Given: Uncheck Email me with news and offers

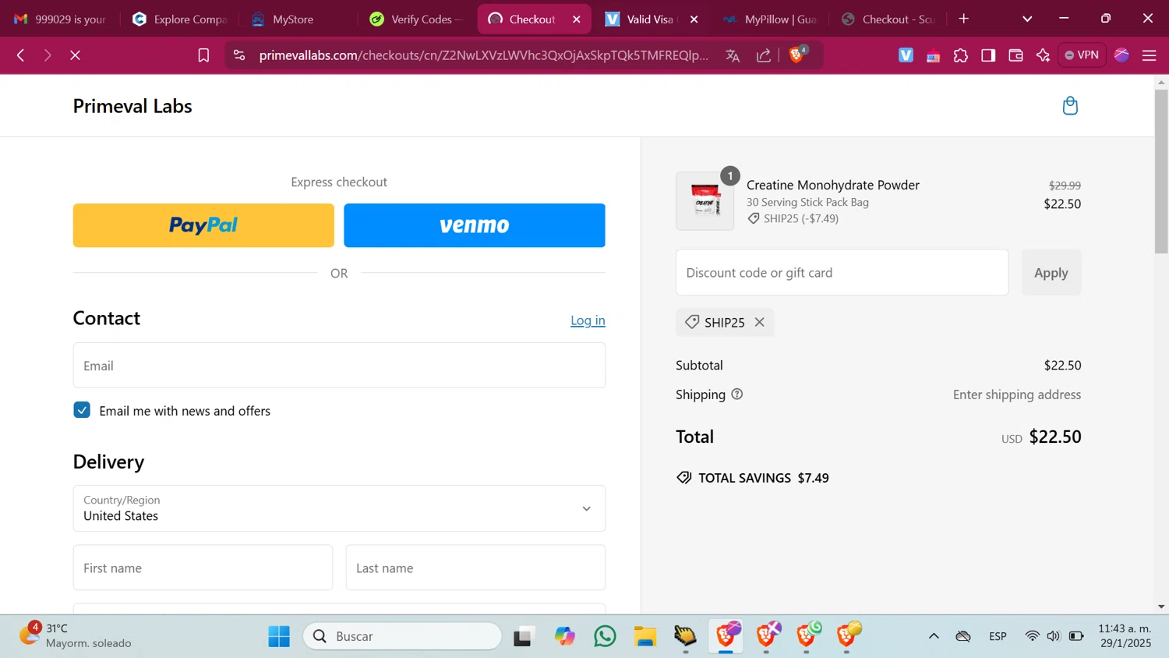Looking at the screenshot, I should (82, 410).
